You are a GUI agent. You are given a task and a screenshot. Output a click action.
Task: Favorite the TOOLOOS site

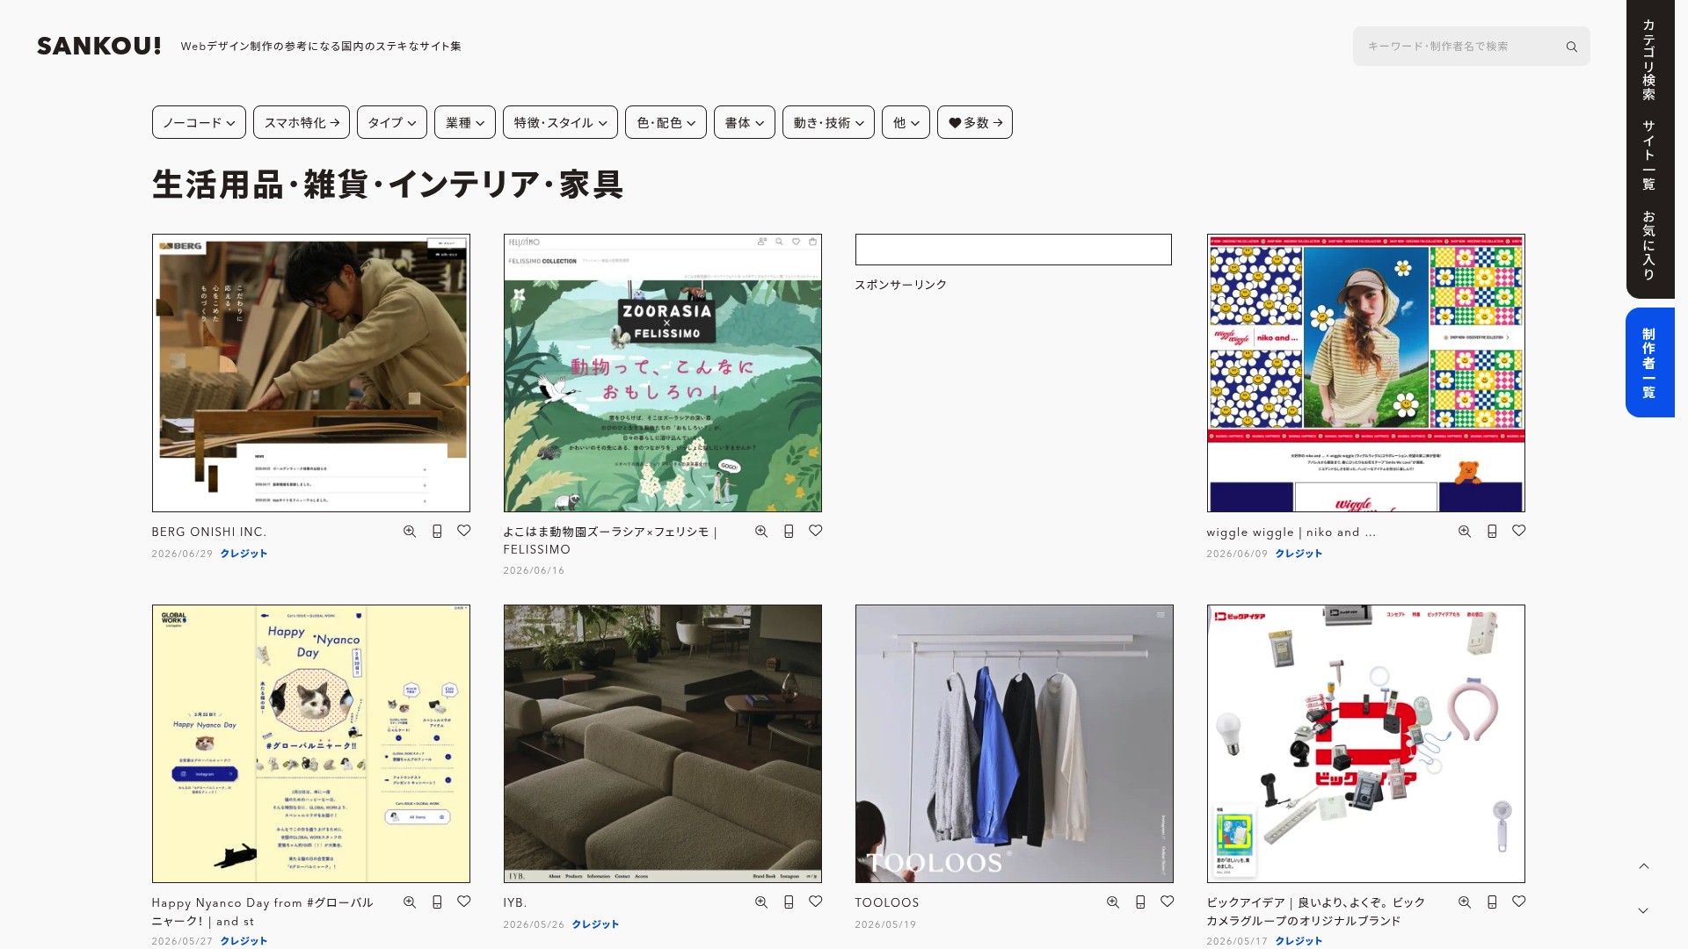coord(1168,902)
